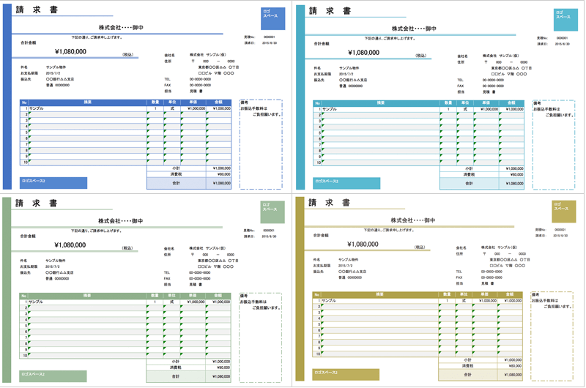
Task: Click the 備考 notes box on green invoice
Action: pyautogui.click(x=261, y=338)
